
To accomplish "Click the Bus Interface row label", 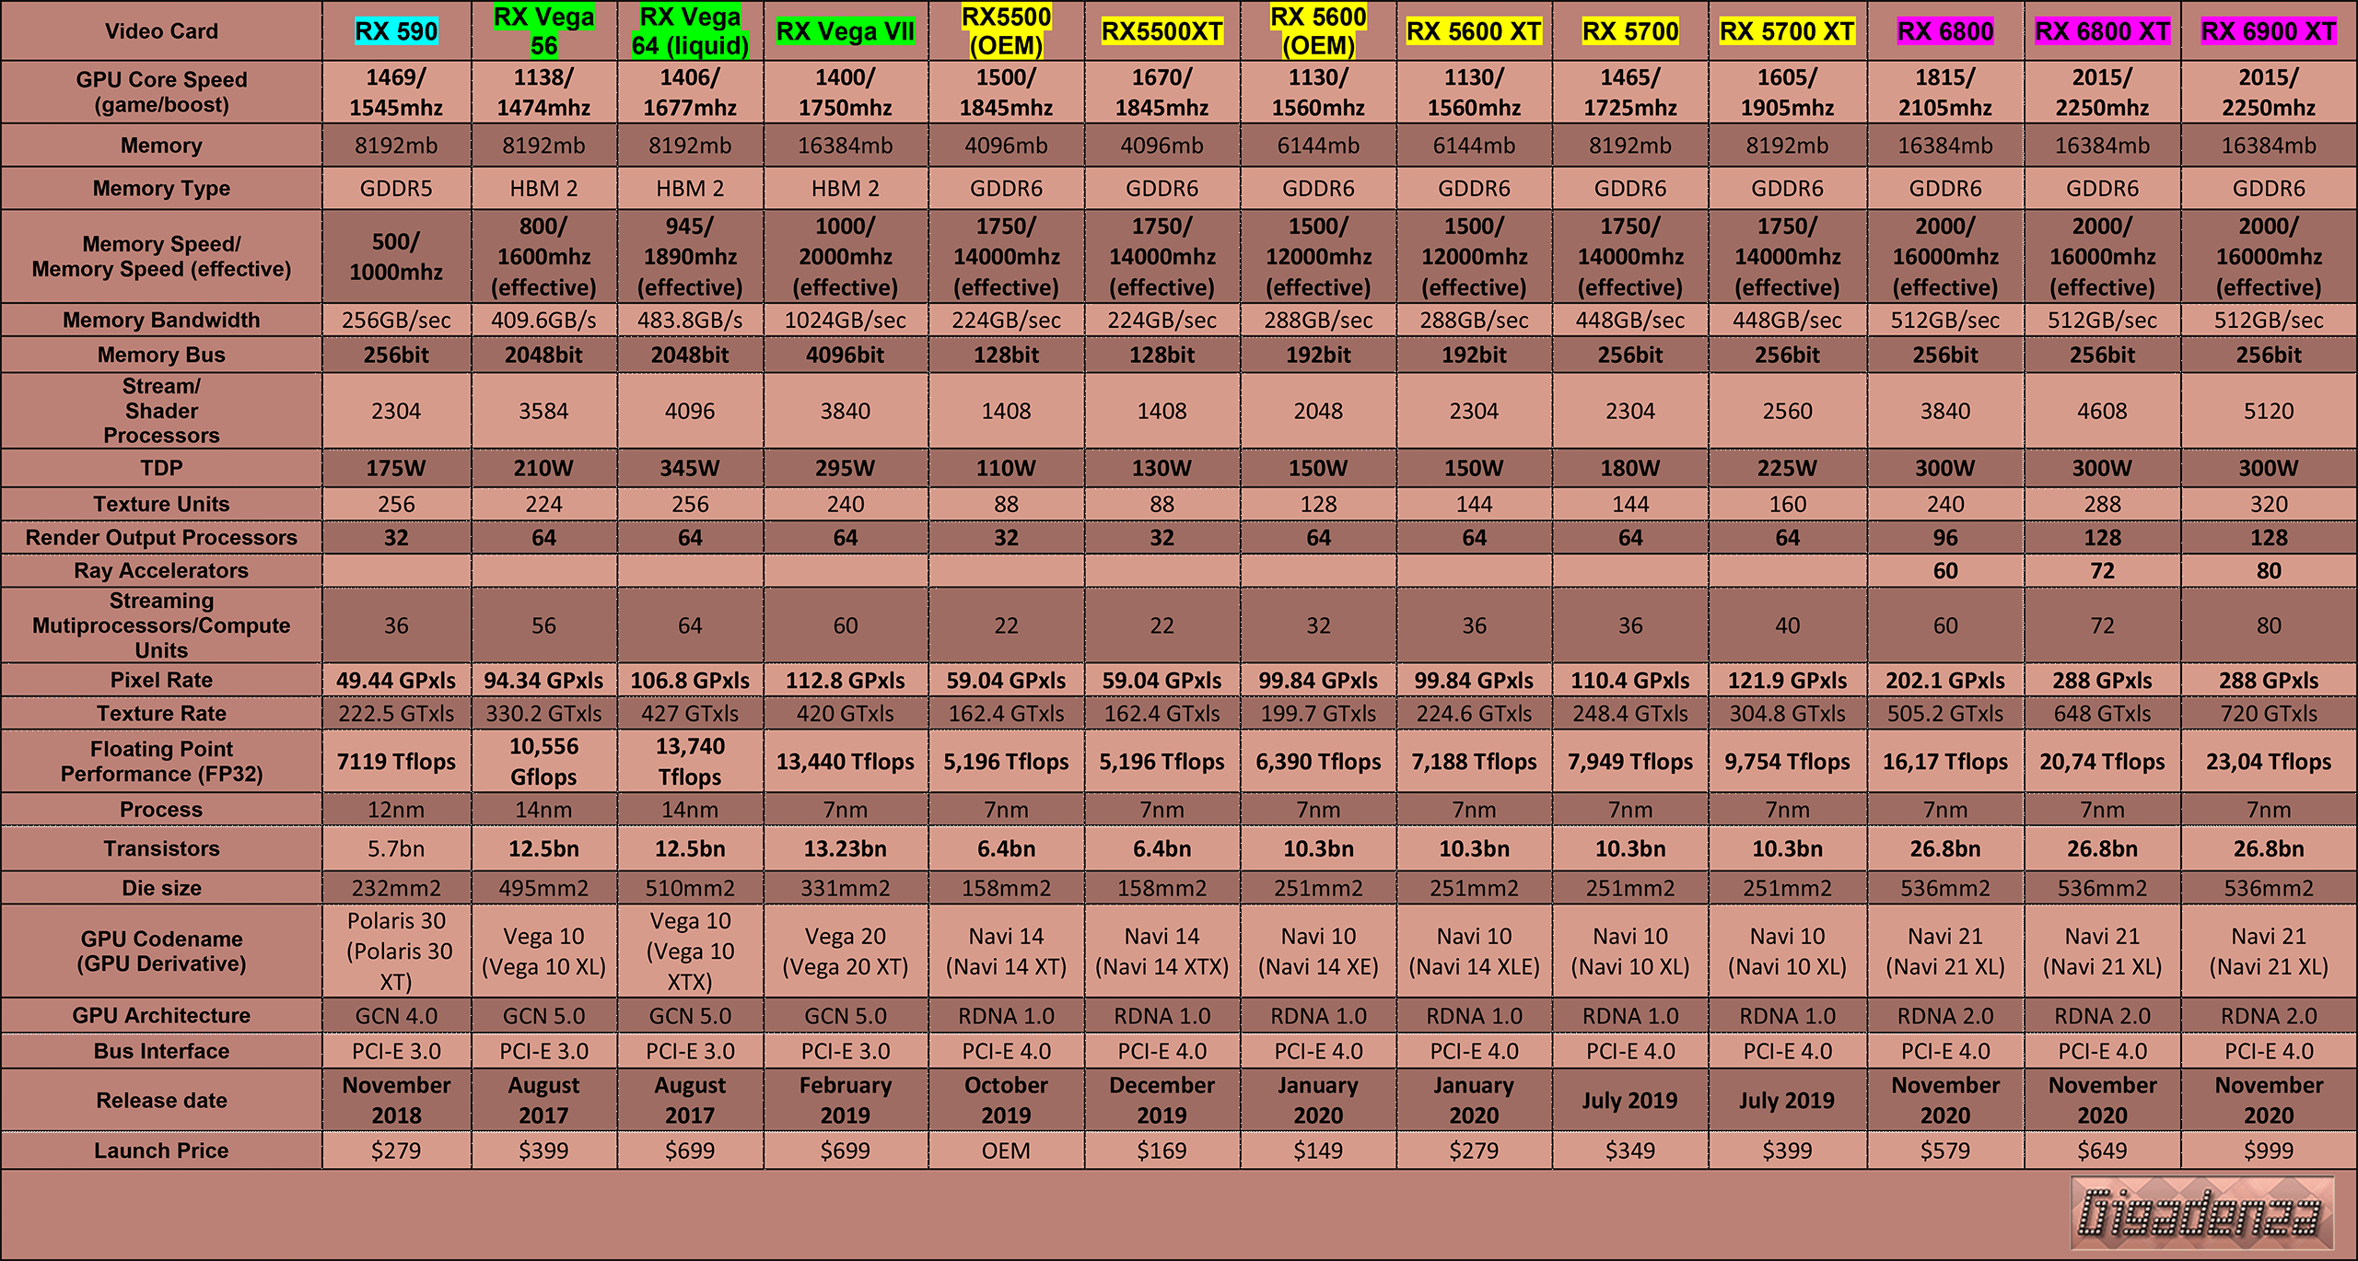I will 161,1051.
